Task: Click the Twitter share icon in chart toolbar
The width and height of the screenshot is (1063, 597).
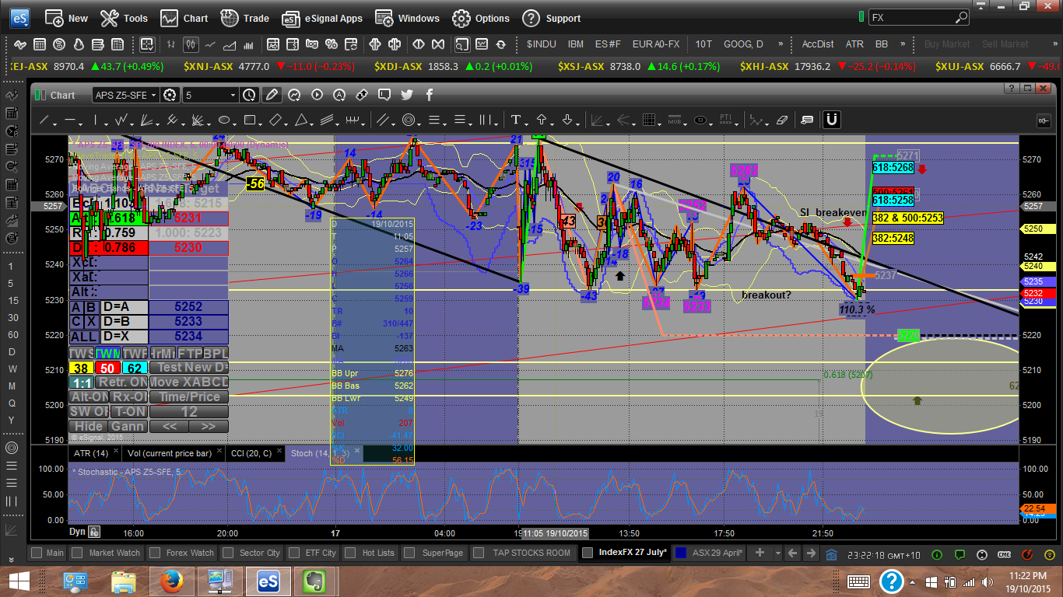Action: pos(407,95)
